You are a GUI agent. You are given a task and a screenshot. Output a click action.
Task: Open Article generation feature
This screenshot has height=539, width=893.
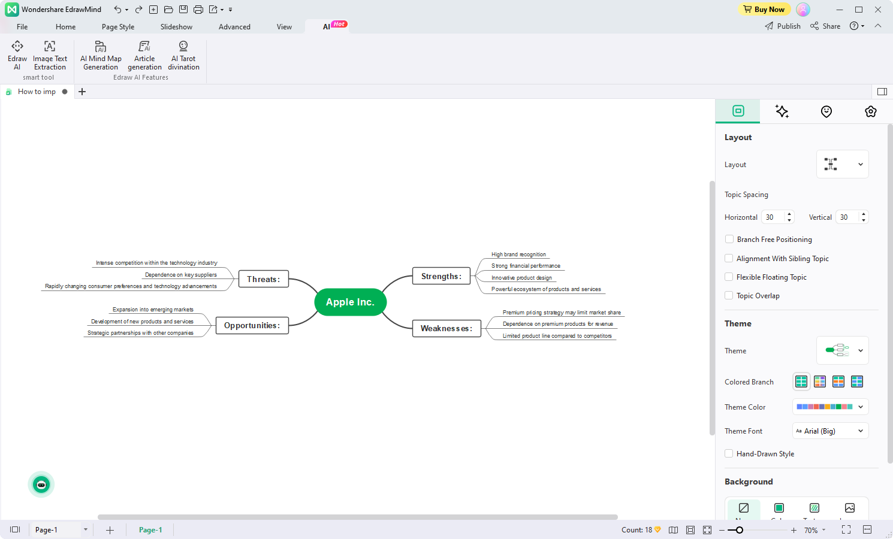pyautogui.click(x=144, y=55)
